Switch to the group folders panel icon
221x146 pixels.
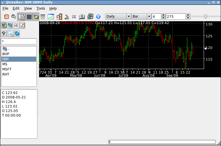(10, 25)
